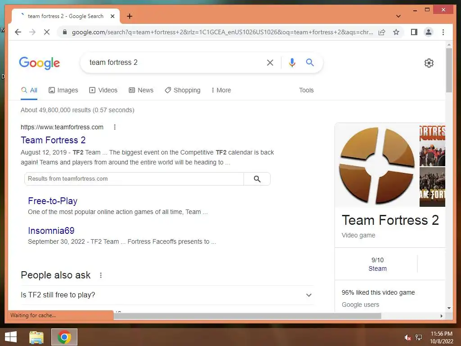Open the tab search dropdown arrow
The width and height of the screenshot is (461, 346).
pos(398,16)
